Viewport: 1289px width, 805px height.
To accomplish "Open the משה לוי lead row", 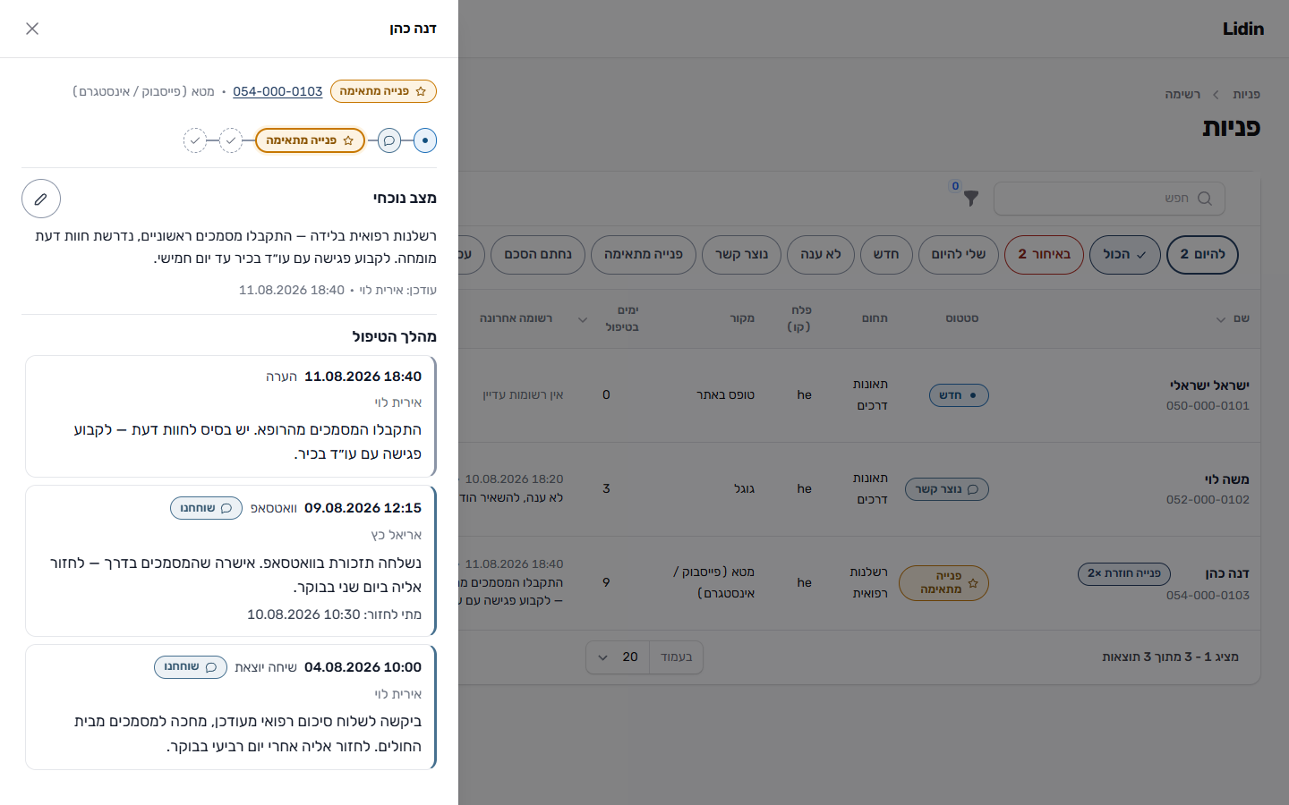I will pos(859,489).
